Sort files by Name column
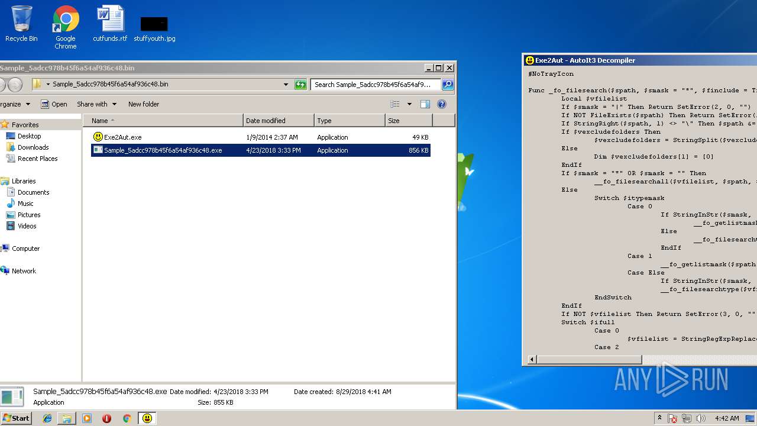This screenshot has width=757, height=426. point(163,121)
